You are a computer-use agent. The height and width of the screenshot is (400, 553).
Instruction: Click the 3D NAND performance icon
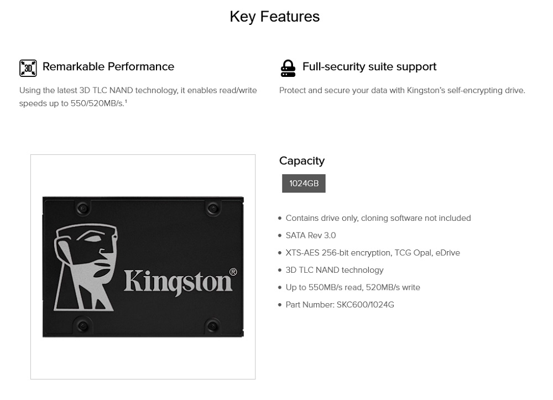pyautogui.click(x=28, y=68)
